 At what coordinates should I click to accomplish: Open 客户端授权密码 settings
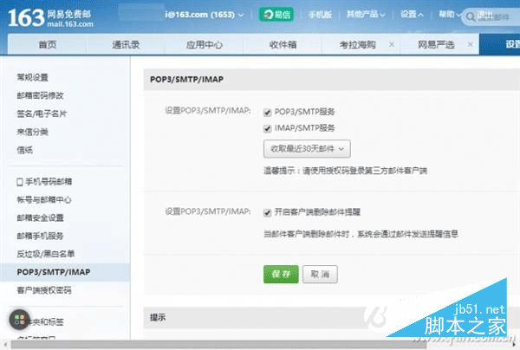point(44,290)
